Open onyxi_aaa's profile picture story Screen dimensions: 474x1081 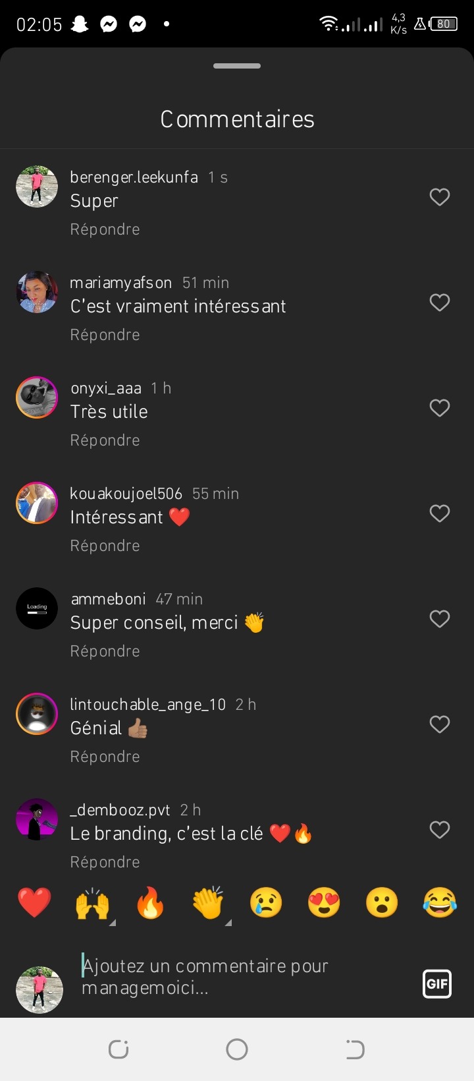pyautogui.click(x=37, y=397)
